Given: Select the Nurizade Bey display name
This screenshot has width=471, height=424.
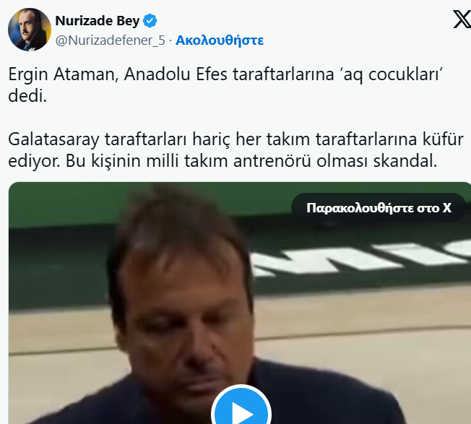Looking at the screenshot, I should coord(98,21).
